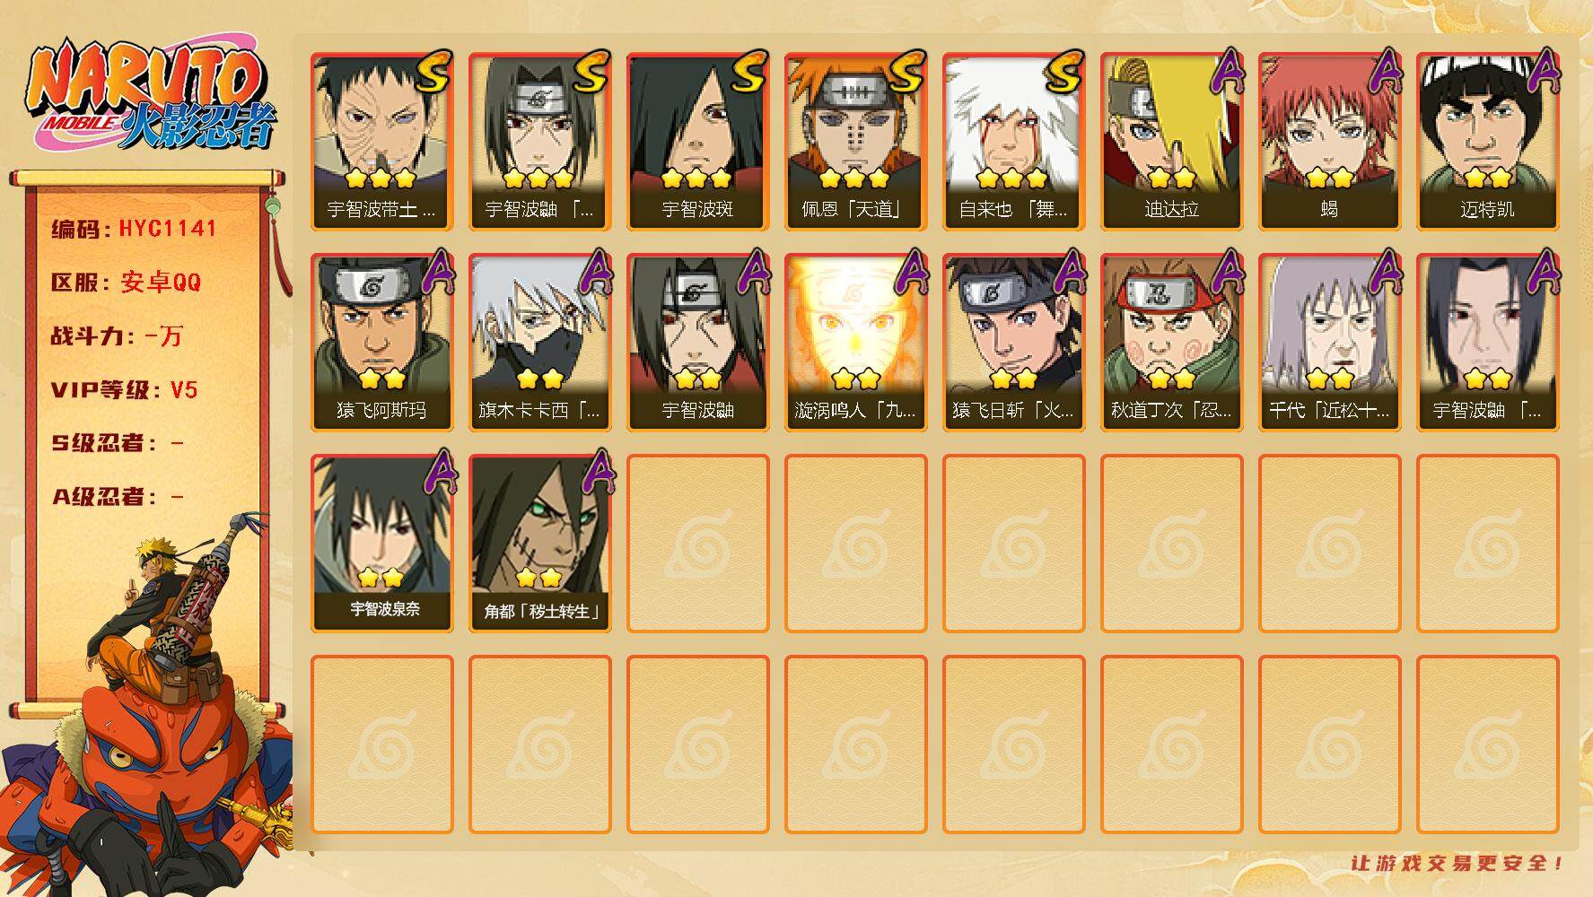This screenshot has width=1593, height=897.
Task: Click the S rank badge on 自来也 card
Action: (1064, 73)
